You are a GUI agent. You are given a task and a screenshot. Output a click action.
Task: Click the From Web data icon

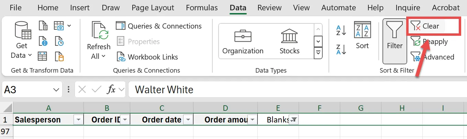click(43, 41)
